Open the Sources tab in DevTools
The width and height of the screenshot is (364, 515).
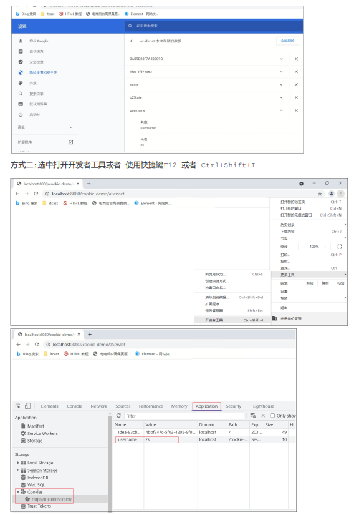(x=123, y=406)
